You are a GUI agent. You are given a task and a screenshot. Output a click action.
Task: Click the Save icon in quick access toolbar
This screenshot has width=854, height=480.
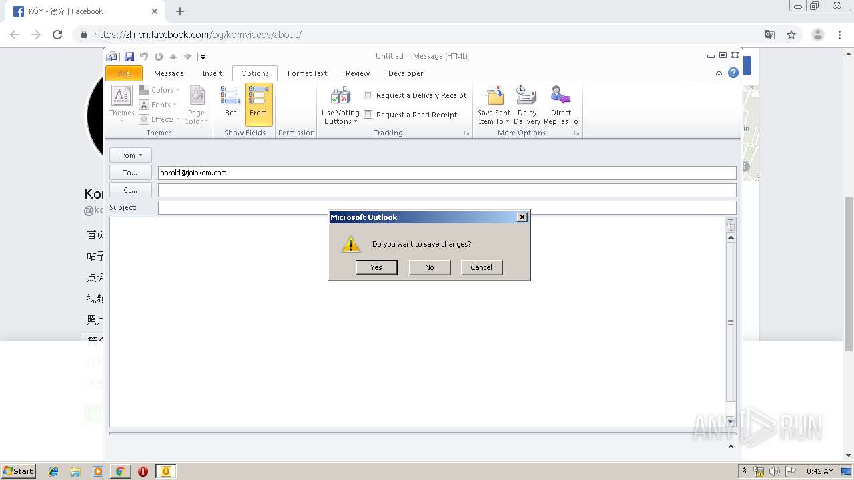point(129,57)
